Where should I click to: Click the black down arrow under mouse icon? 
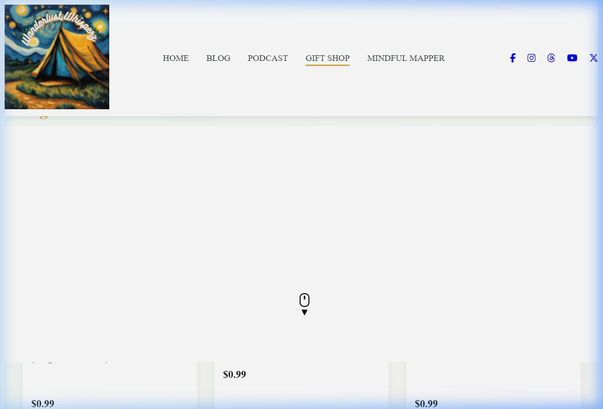click(x=305, y=312)
